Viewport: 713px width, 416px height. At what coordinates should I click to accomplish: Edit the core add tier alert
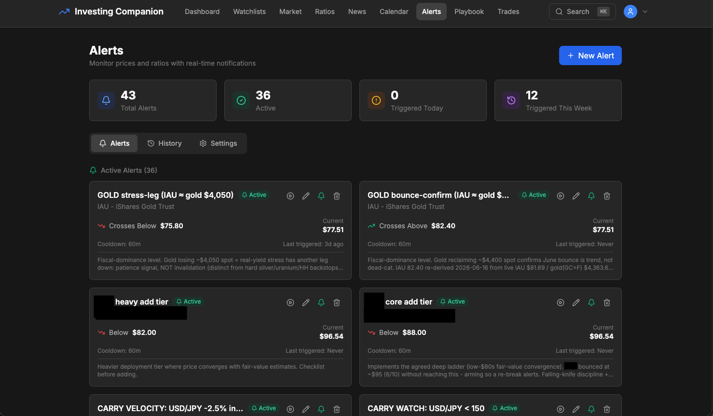coord(576,303)
